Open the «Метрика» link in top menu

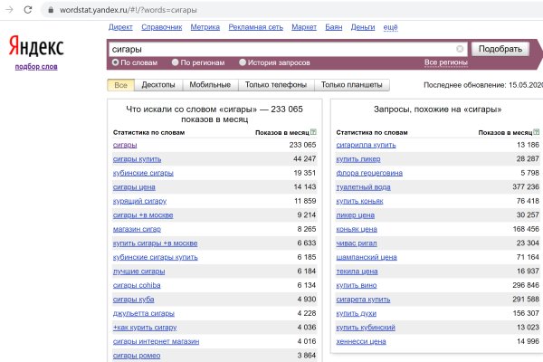point(205,28)
